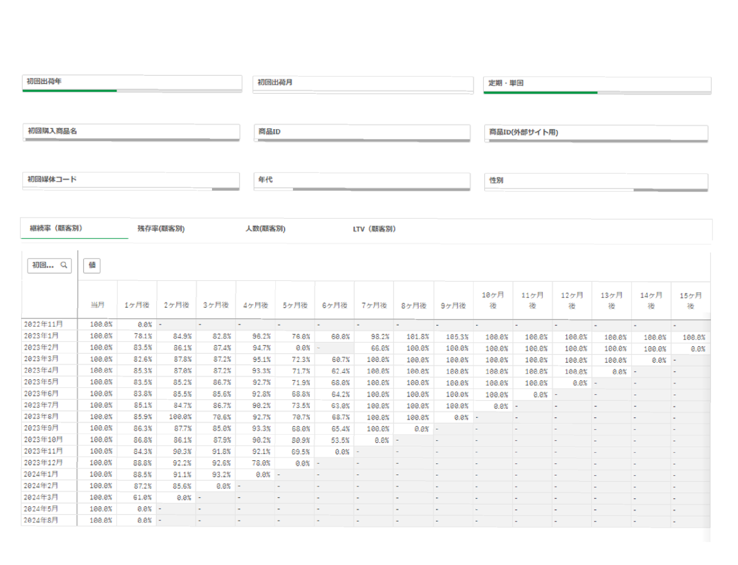738x565 pixels.
Task: Open the 初回出荷月 filter pane
Action: (x=363, y=83)
